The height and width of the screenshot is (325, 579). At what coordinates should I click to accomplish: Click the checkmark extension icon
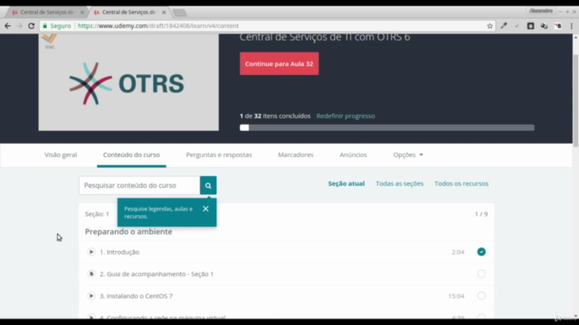[517, 26]
